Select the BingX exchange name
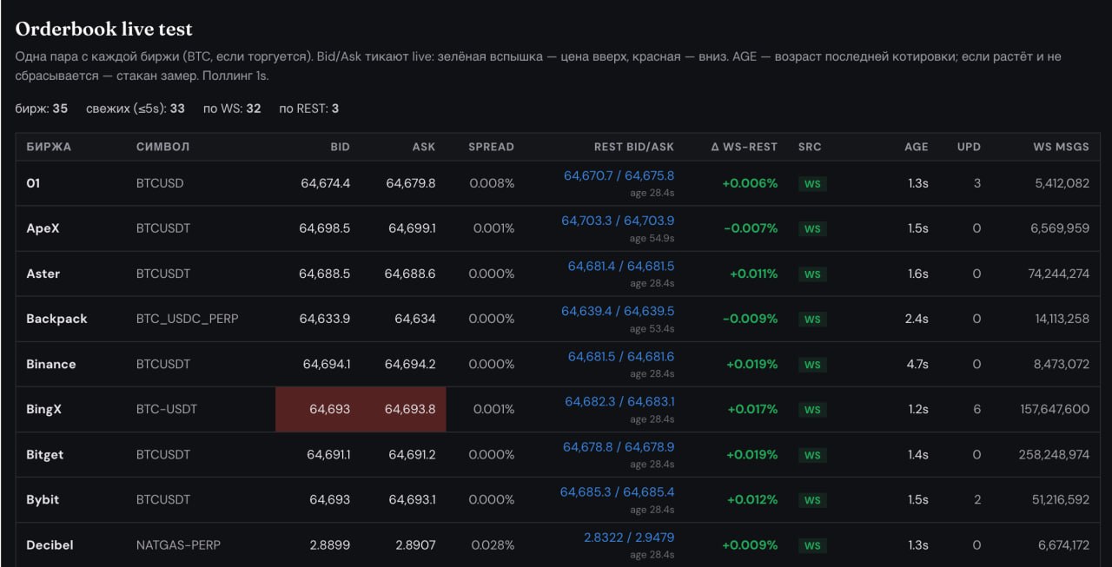 43,409
